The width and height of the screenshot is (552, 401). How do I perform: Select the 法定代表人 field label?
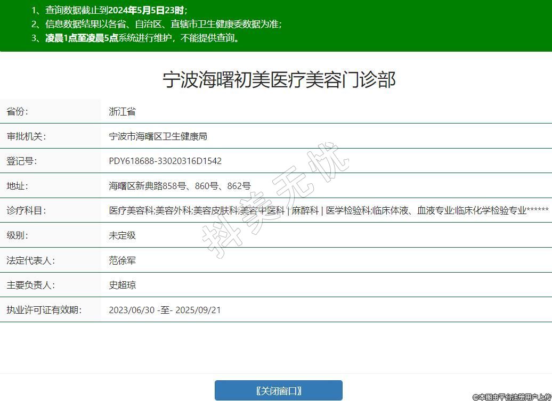[x=30, y=260]
